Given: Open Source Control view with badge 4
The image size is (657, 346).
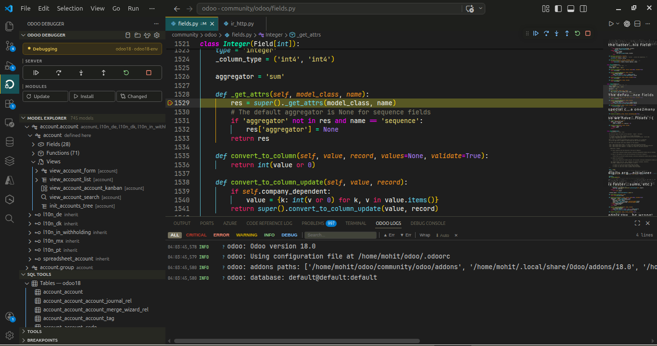Looking at the screenshot, I should click(9, 46).
